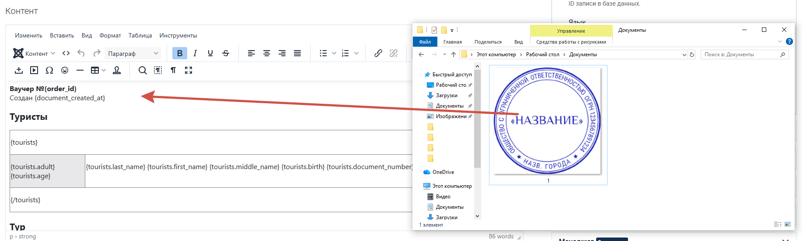Open the special character Omega icon

(x=49, y=70)
